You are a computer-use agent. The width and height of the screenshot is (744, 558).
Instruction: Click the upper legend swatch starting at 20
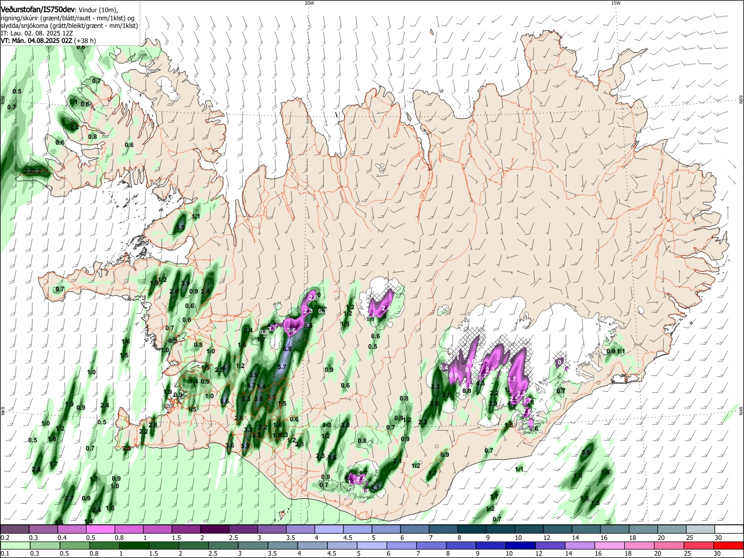(672, 529)
